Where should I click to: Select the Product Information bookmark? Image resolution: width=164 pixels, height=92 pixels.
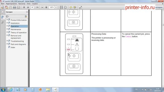pos(19,20)
